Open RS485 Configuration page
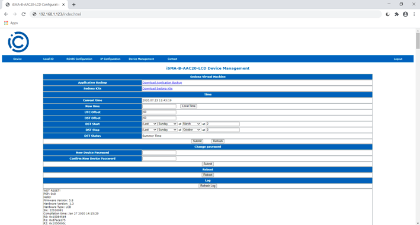 [x=79, y=59]
